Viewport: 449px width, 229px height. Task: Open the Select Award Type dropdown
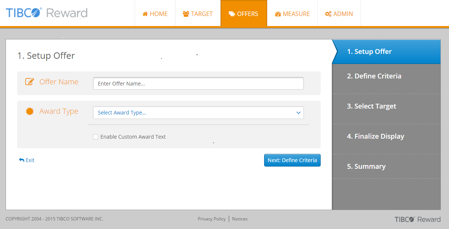click(198, 113)
